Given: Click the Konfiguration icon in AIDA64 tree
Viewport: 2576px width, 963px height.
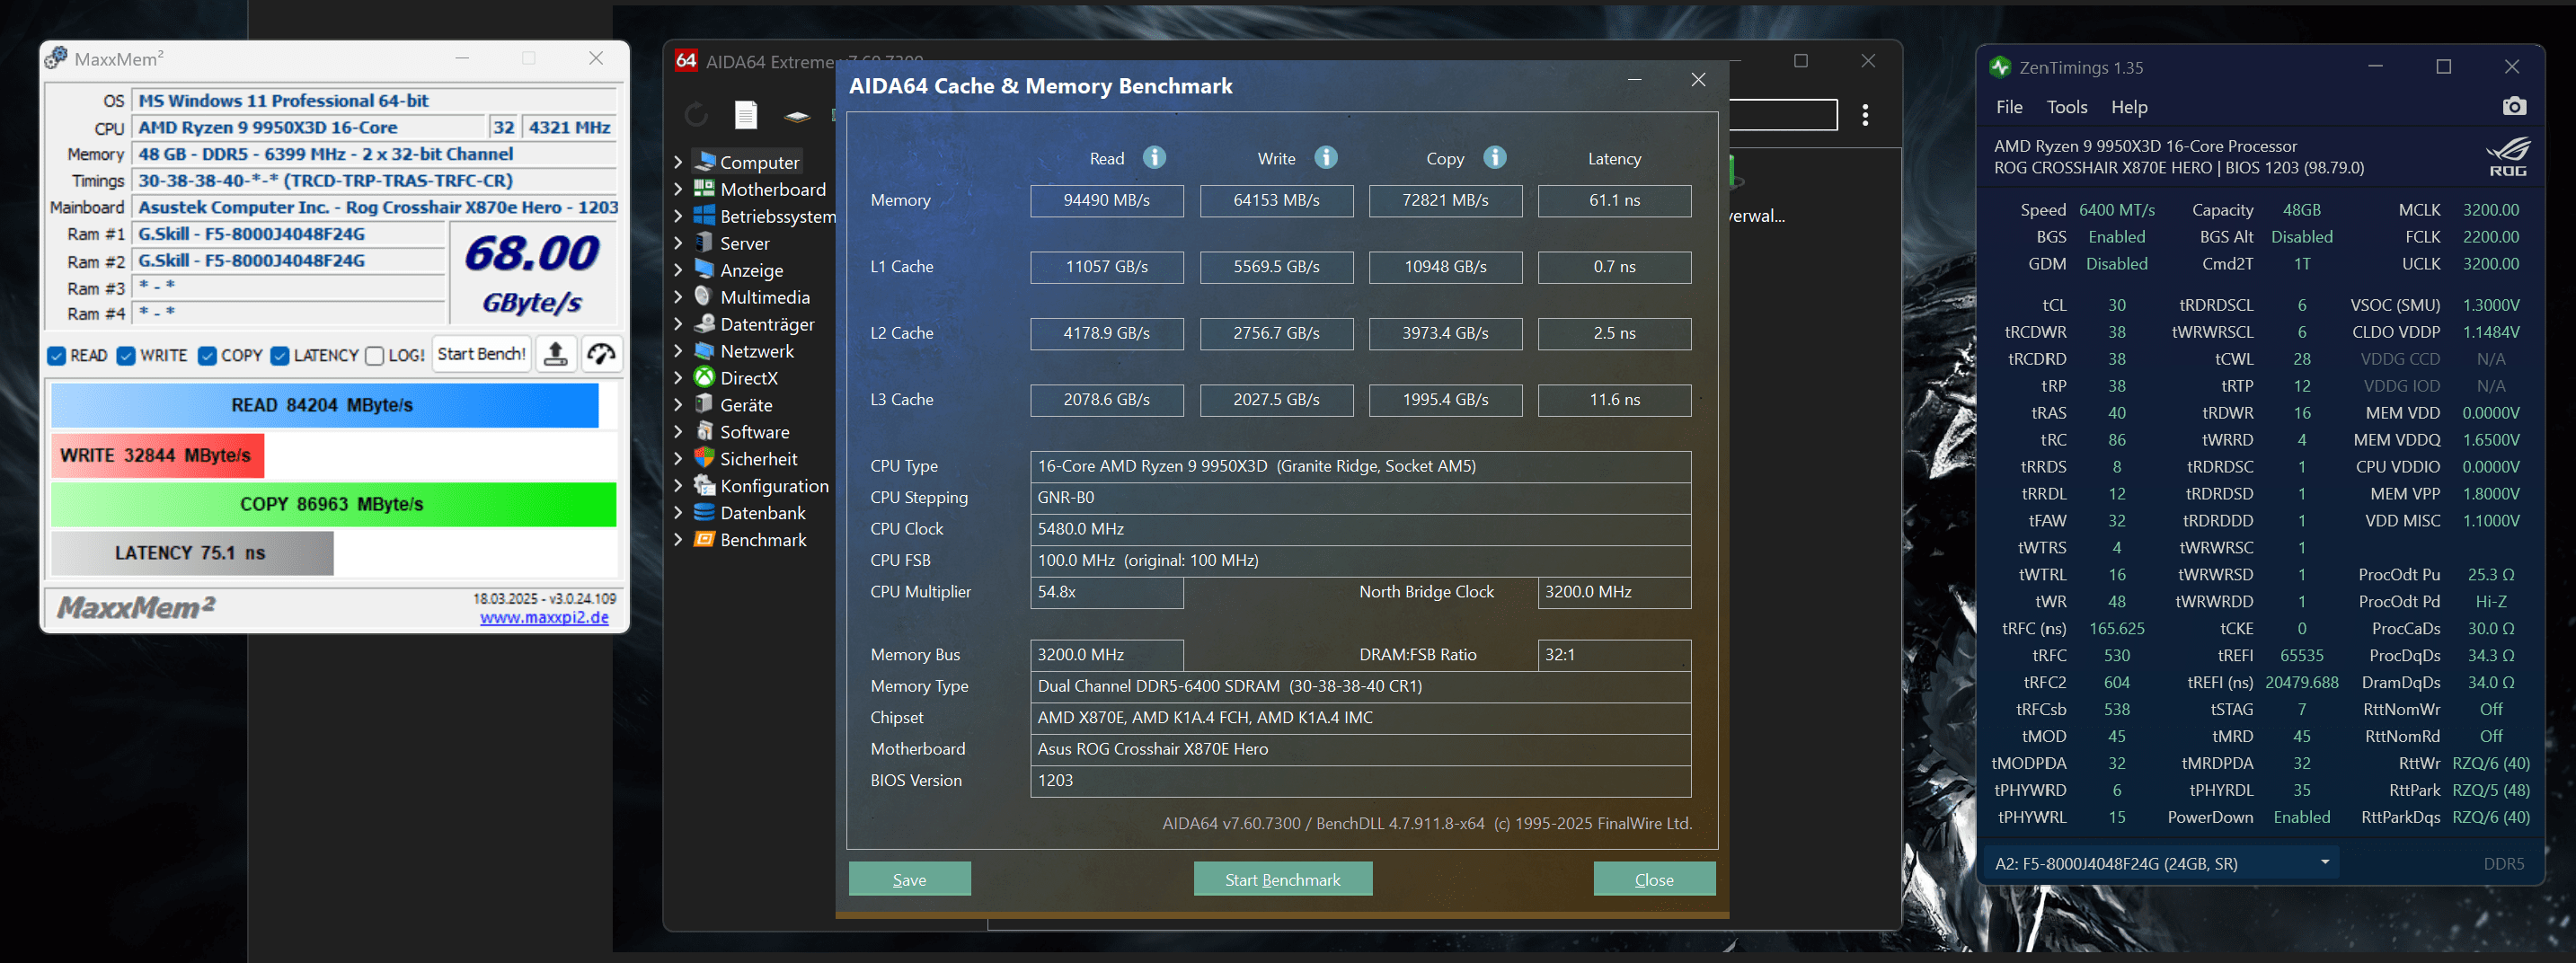Looking at the screenshot, I should click(x=705, y=486).
